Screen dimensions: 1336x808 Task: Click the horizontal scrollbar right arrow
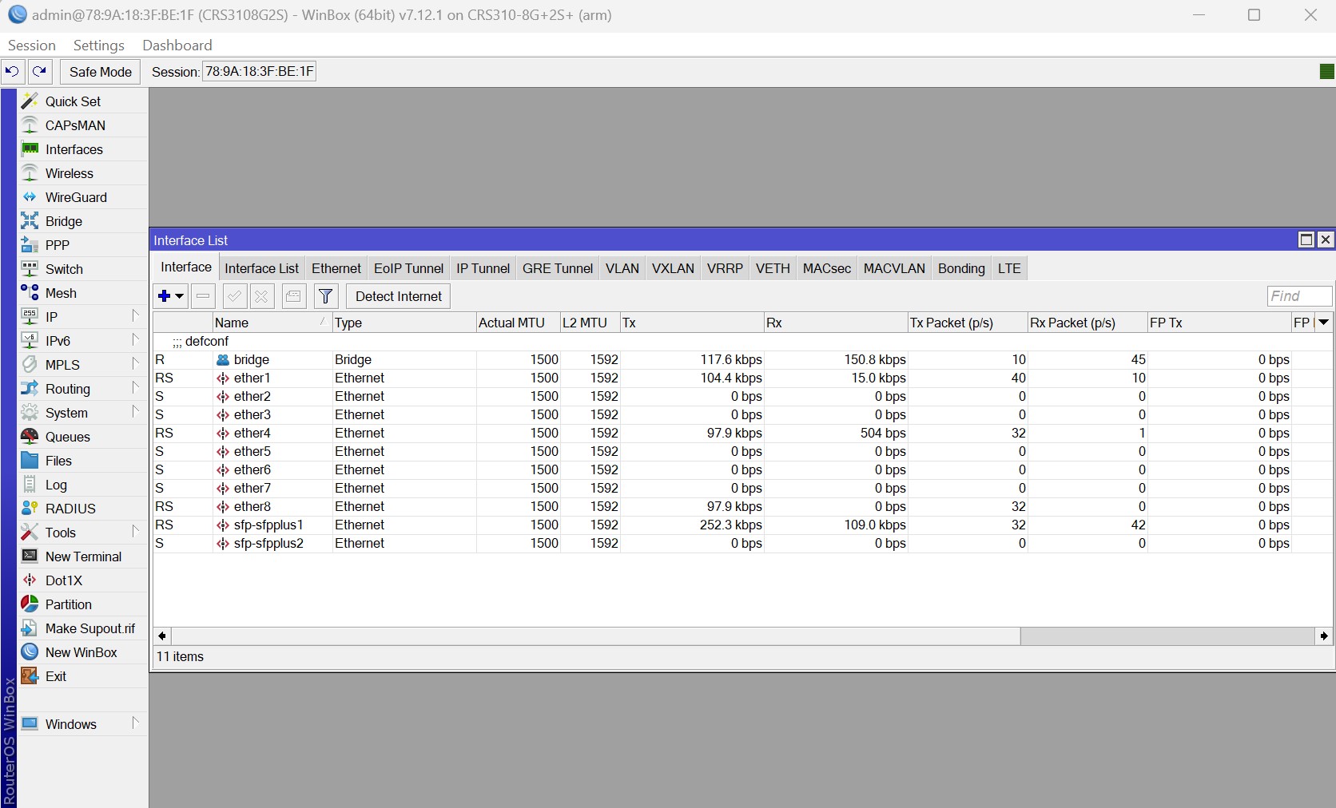pos(1324,636)
